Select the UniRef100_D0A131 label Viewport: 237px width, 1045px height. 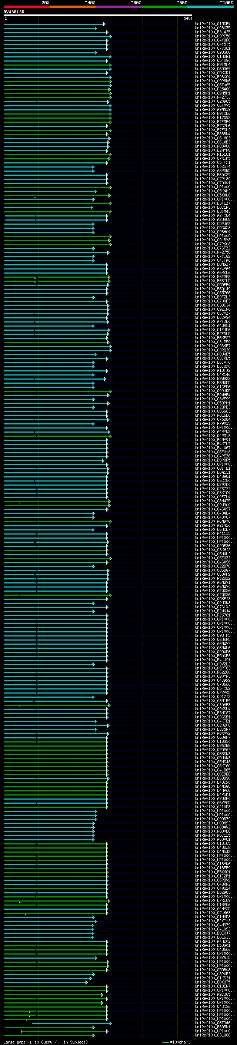213,473
